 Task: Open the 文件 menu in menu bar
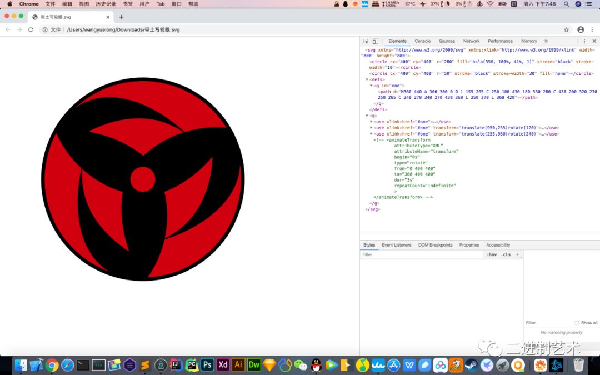[x=50, y=4]
